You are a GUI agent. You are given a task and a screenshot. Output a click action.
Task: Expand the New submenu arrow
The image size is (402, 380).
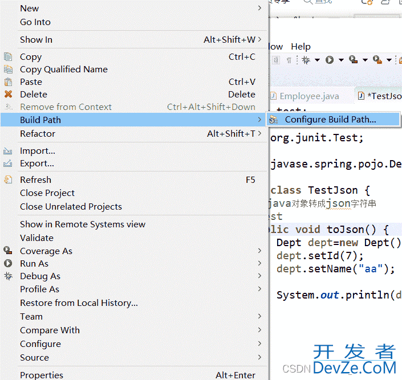[259, 8]
